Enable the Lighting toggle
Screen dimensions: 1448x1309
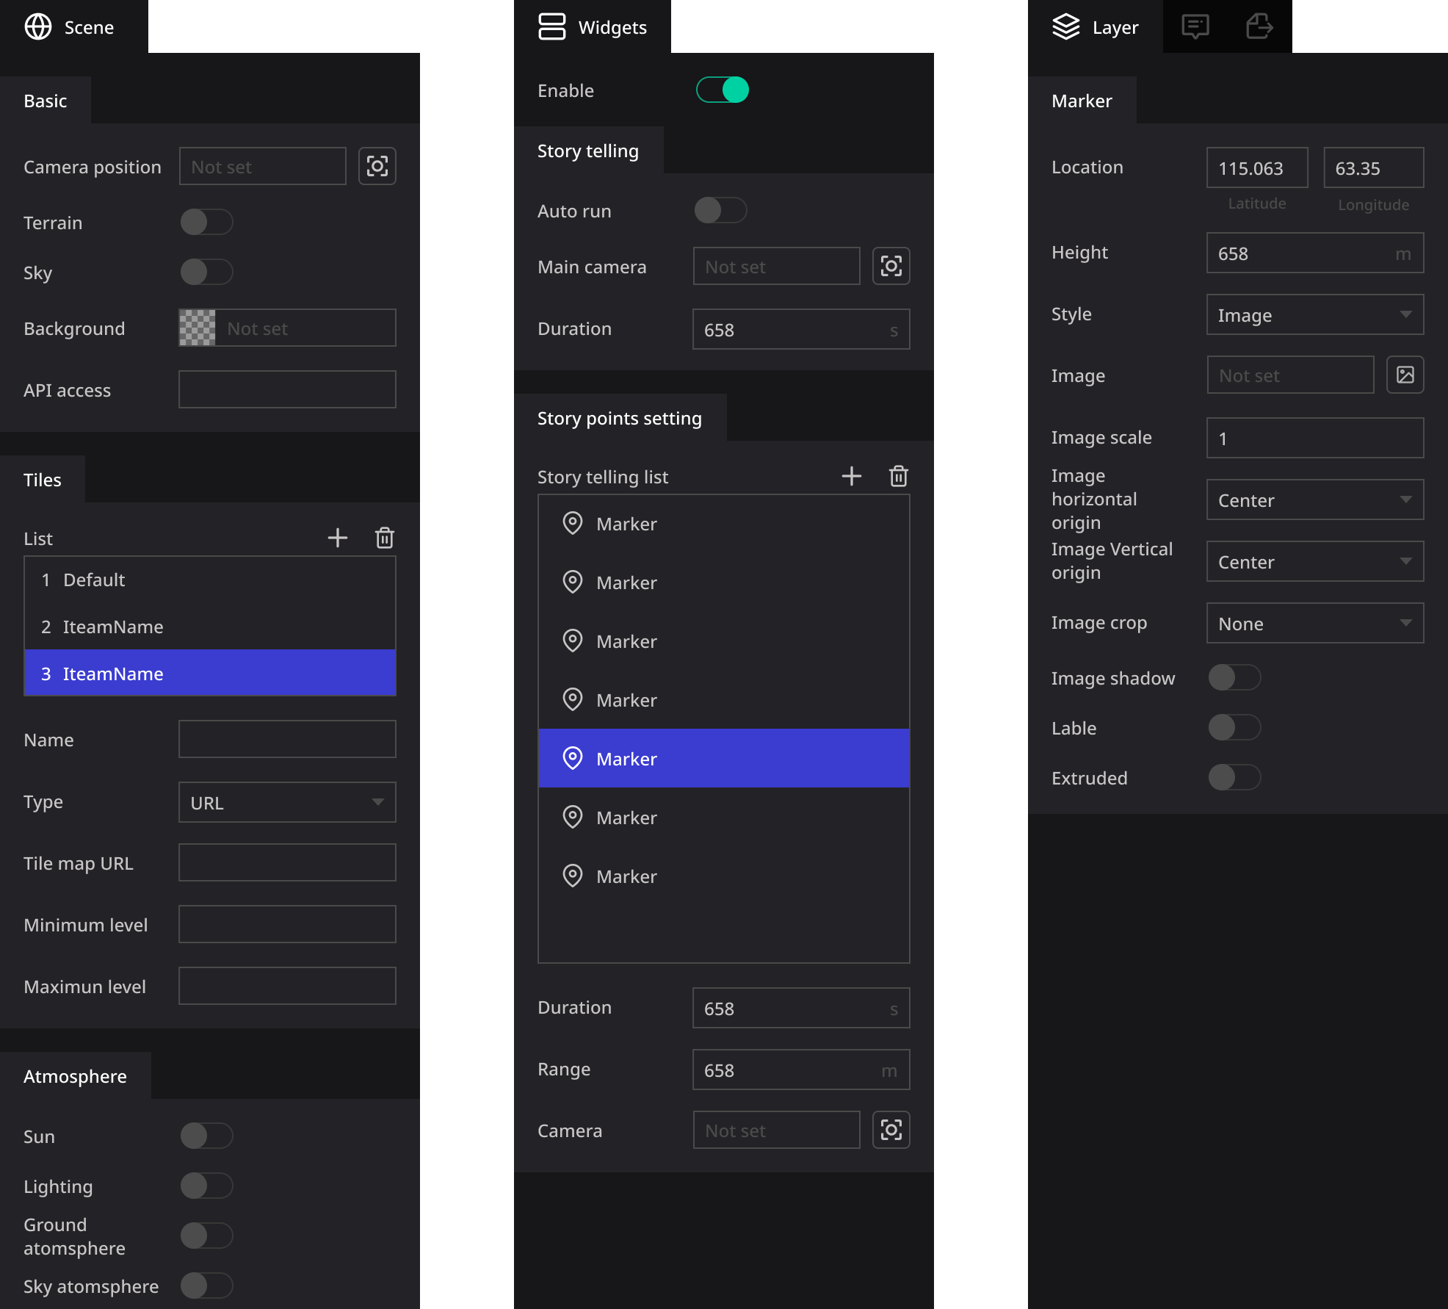coord(207,1186)
